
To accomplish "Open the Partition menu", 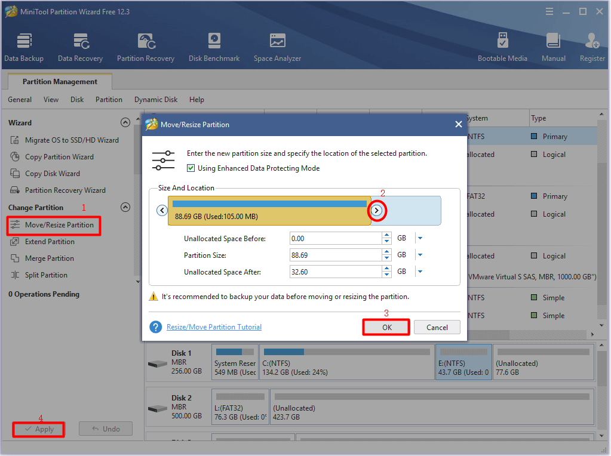I will [x=109, y=100].
